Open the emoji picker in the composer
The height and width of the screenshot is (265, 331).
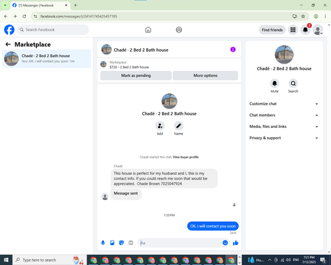coord(225,243)
